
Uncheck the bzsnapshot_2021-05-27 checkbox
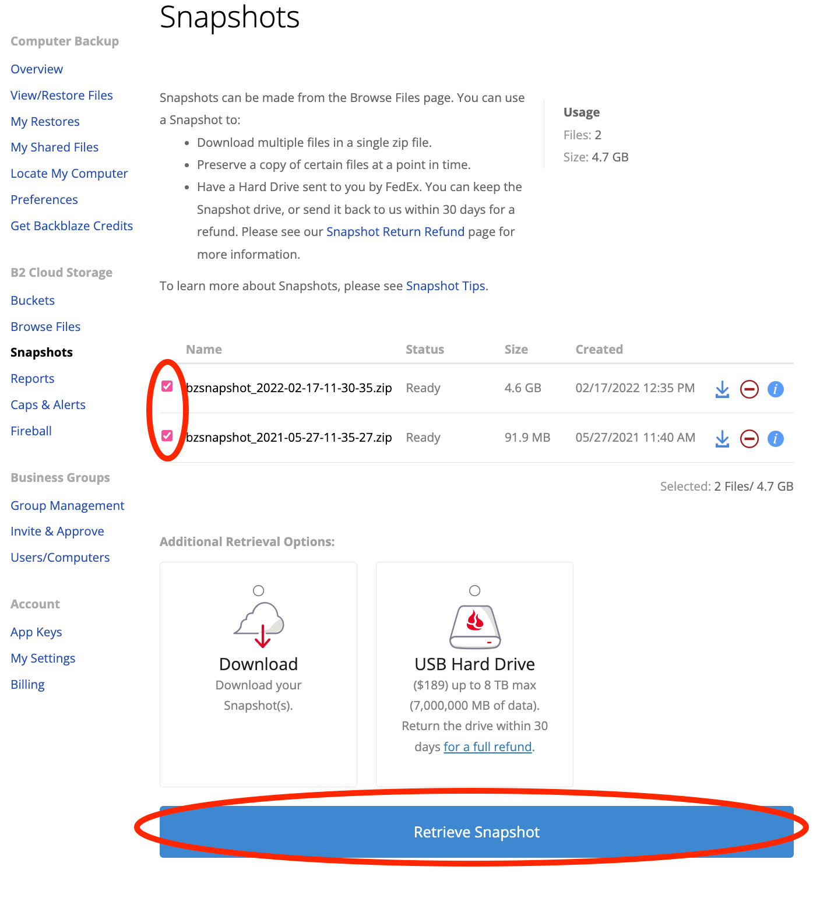[167, 436]
